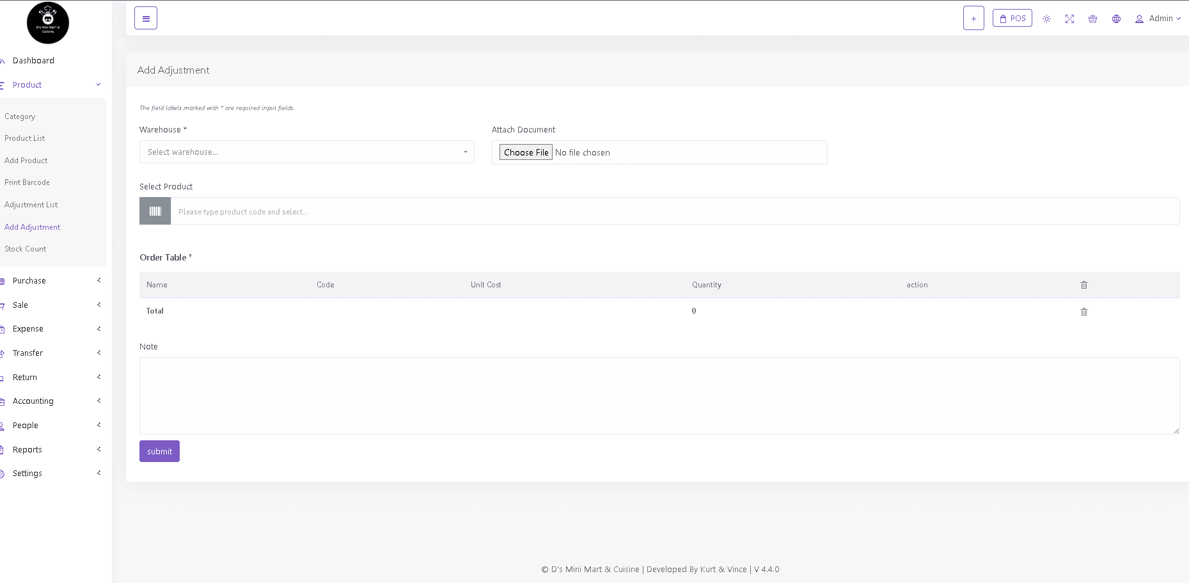This screenshot has height=583, width=1189.
Task: Expand the Return sidebar menu
Action: click(53, 377)
